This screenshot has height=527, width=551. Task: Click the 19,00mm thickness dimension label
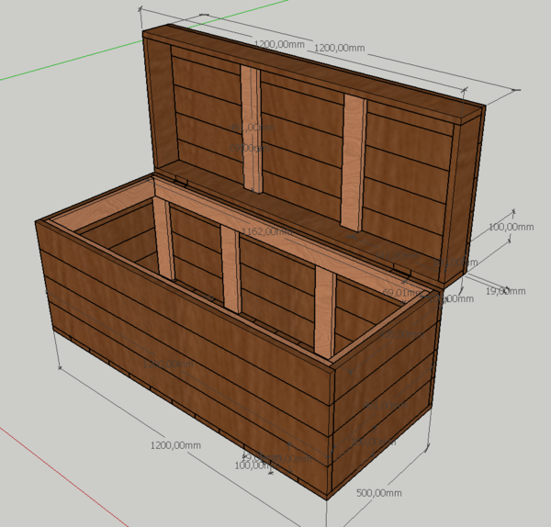(x=504, y=291)
